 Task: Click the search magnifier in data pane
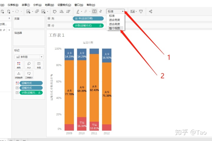coord(4,30)
